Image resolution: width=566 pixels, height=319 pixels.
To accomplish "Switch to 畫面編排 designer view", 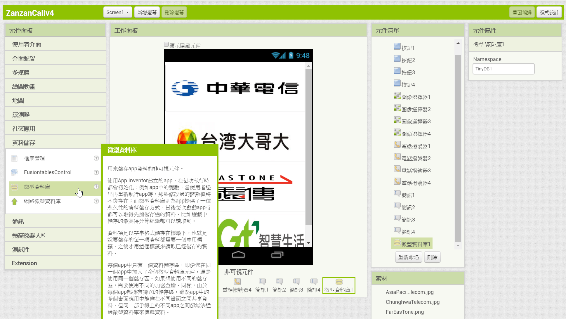I will pos(522,12).
